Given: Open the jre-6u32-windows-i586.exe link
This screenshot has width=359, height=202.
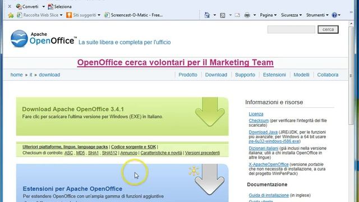Looking at the screenshot, I should tap(274, 141).
